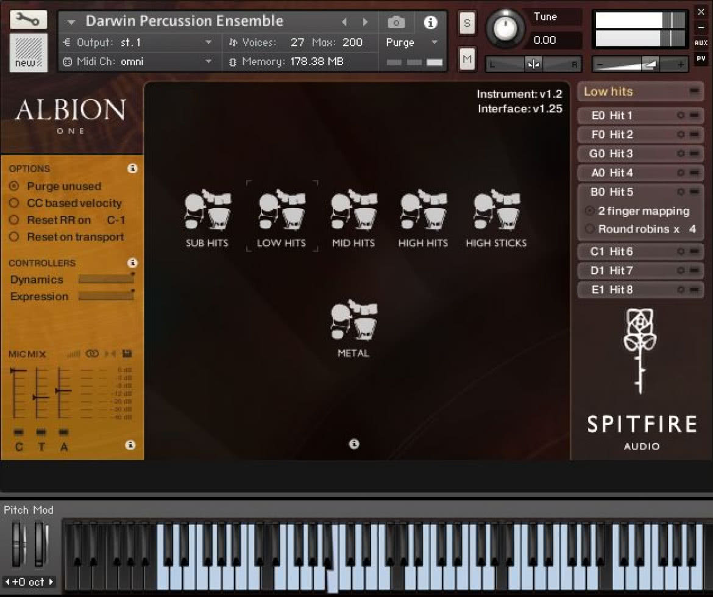Click previous instrument arrow

point(344,22)
